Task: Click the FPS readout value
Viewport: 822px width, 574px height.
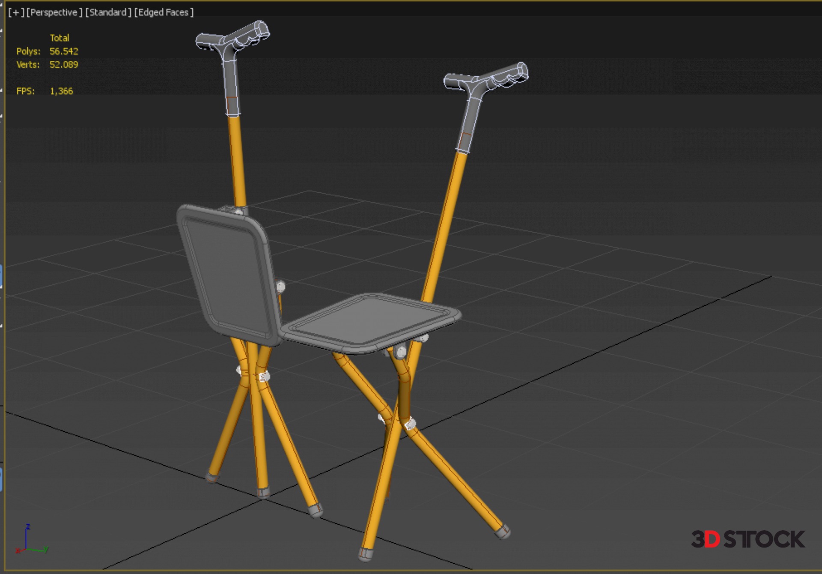Action: click(61, 91)
